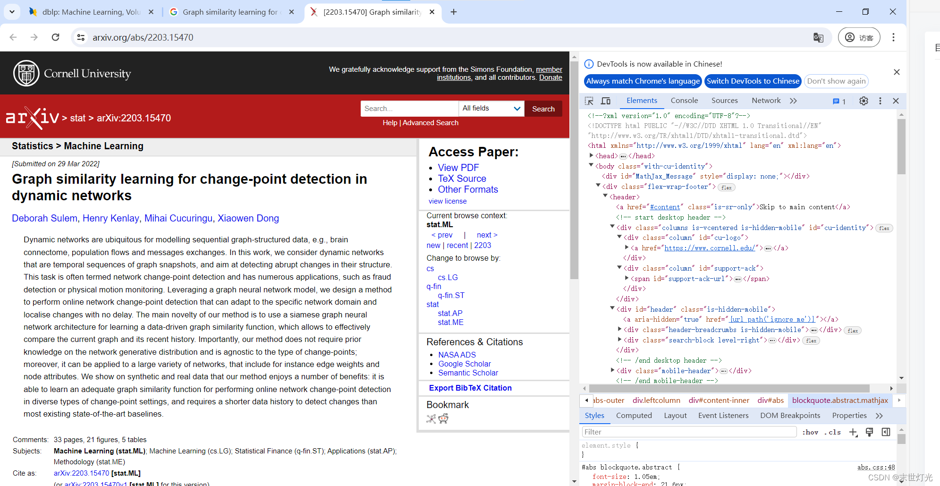Toggle the computed styles sidebar icon
Image resolution: width=940 pixels, height=486 pixels.
pos(886,432)
